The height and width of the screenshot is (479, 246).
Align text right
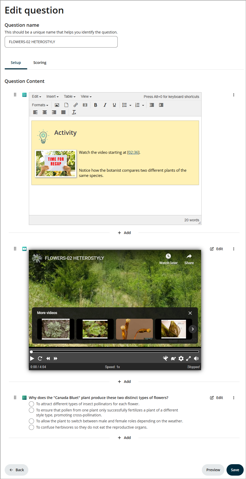pyautogui.click(x=54, y=112)
